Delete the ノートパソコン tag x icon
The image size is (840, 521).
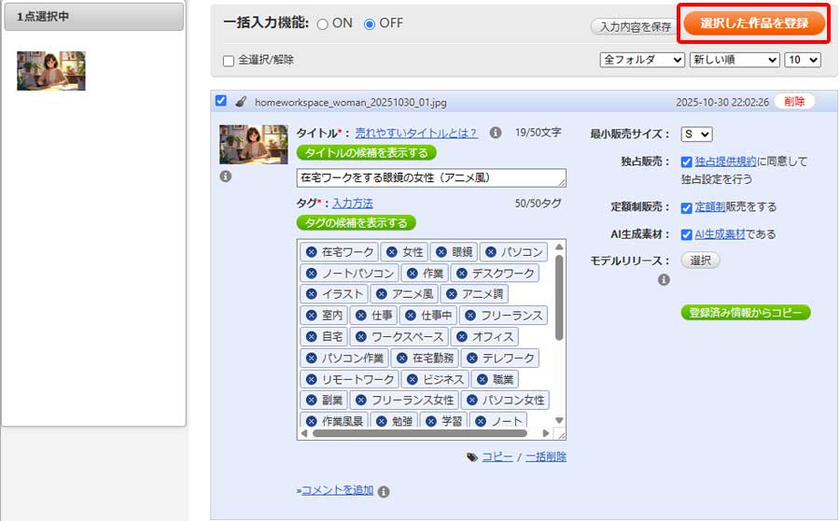coord(311,274)
